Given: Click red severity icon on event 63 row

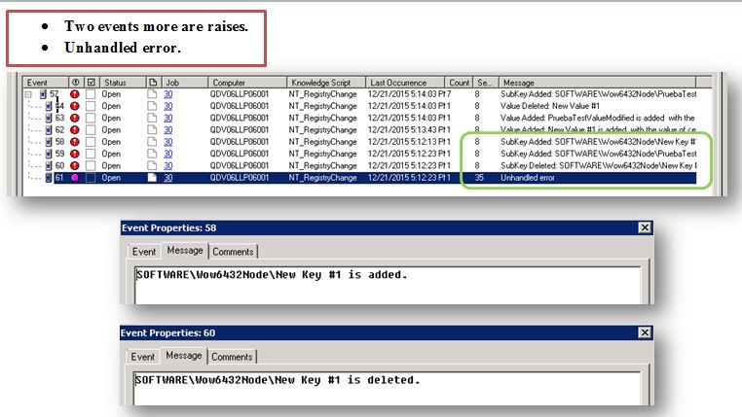Looking at the screenshot, I should point(75,118).
